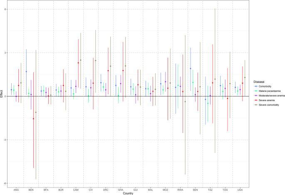Click the TOG country axis label
This screenshot has height=195, width=285.
coord(225,190)
